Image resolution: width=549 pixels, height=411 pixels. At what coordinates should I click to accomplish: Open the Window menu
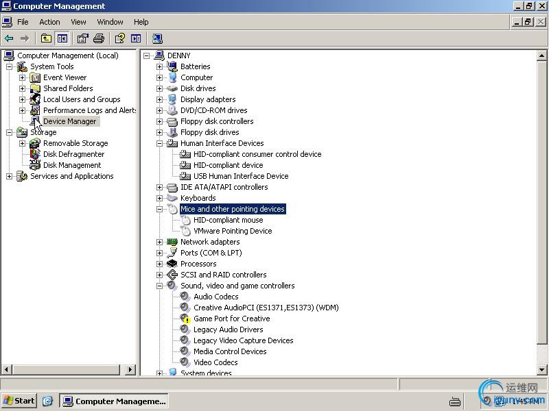click(110, 22)
